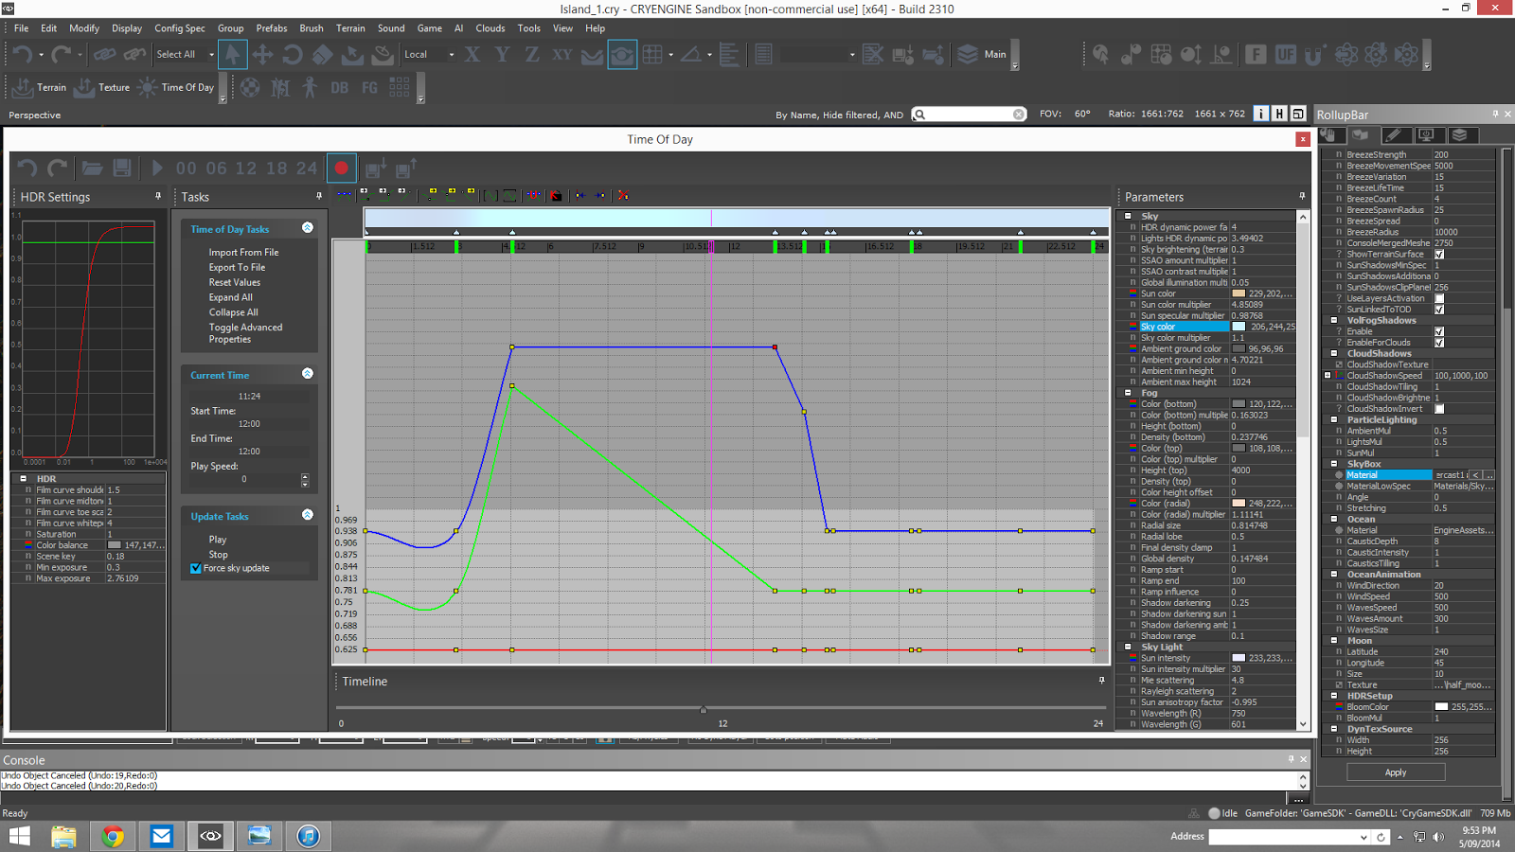Click the UF unfreeze icon

tap(1285, 54)
